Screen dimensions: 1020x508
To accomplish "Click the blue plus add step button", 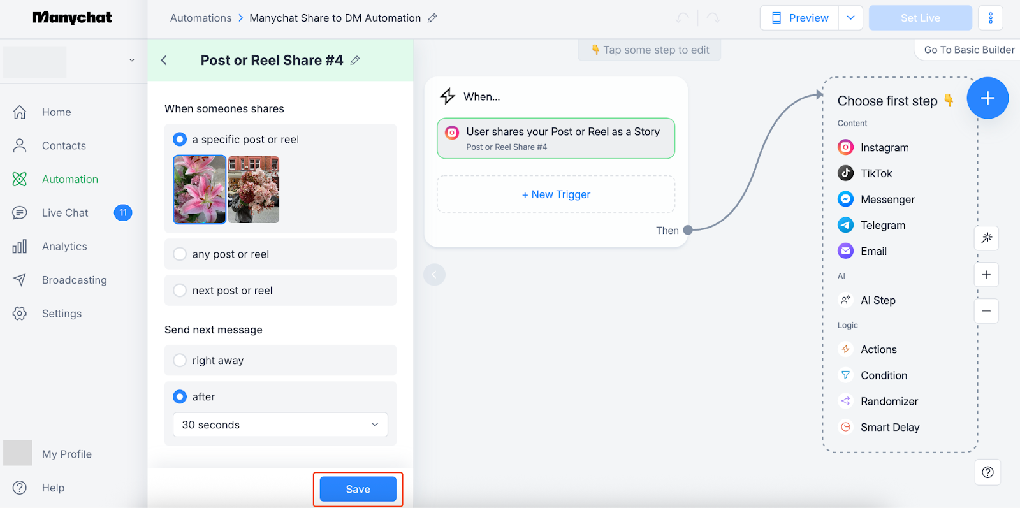I will 987,98.
